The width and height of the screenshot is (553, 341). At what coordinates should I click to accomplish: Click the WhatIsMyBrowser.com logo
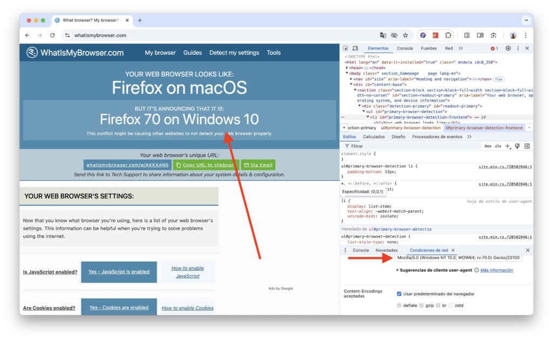tap(75, 53)
